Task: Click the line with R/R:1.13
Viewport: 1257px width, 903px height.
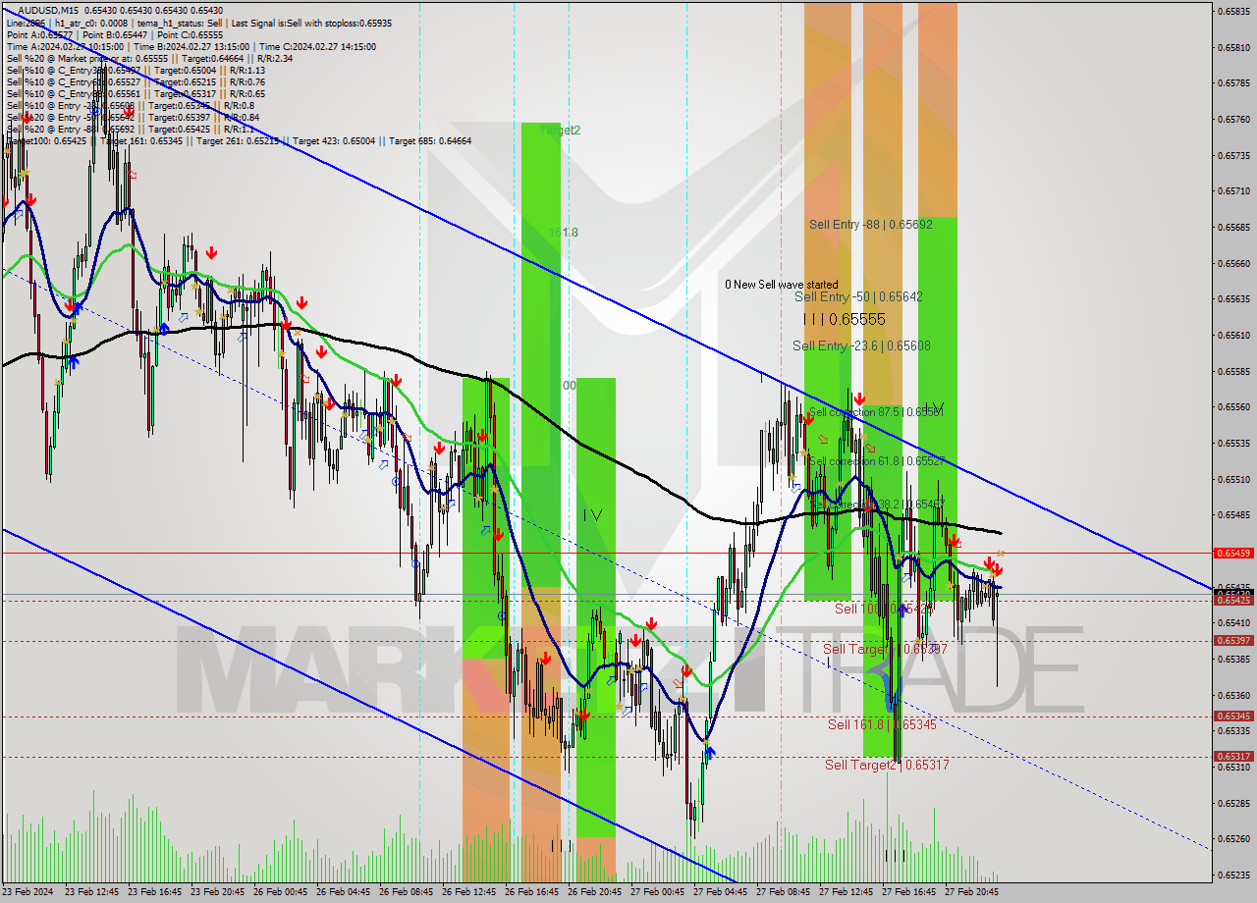Action: [136, 70]
